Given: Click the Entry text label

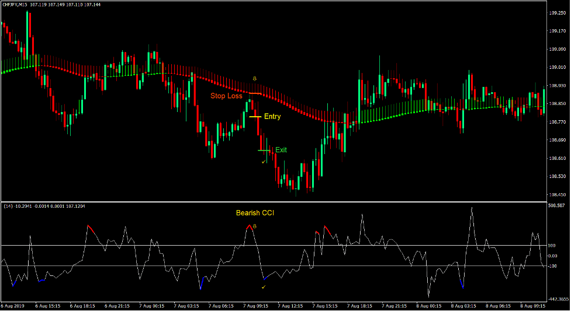Looking at the screenshot, I should click(272, 117).
